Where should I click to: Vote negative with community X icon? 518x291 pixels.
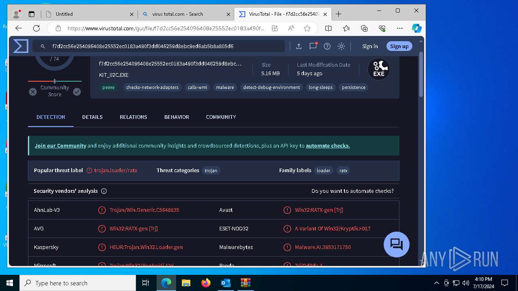(x=33, y=92)
